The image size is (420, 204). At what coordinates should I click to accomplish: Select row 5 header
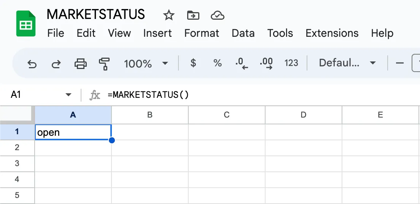(17, 195)
